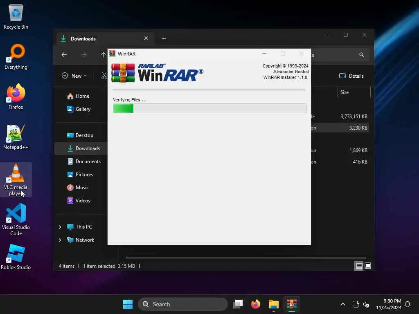Open the clock showing 9:30 PM
This screenshot has width=419, height=314.
pos(389,304)
